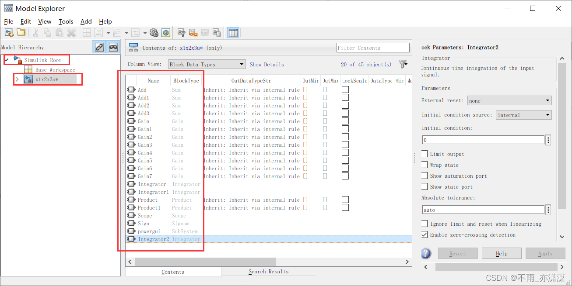
Task: Click the block icon of the Add row
Action: (x=131, y=90)
